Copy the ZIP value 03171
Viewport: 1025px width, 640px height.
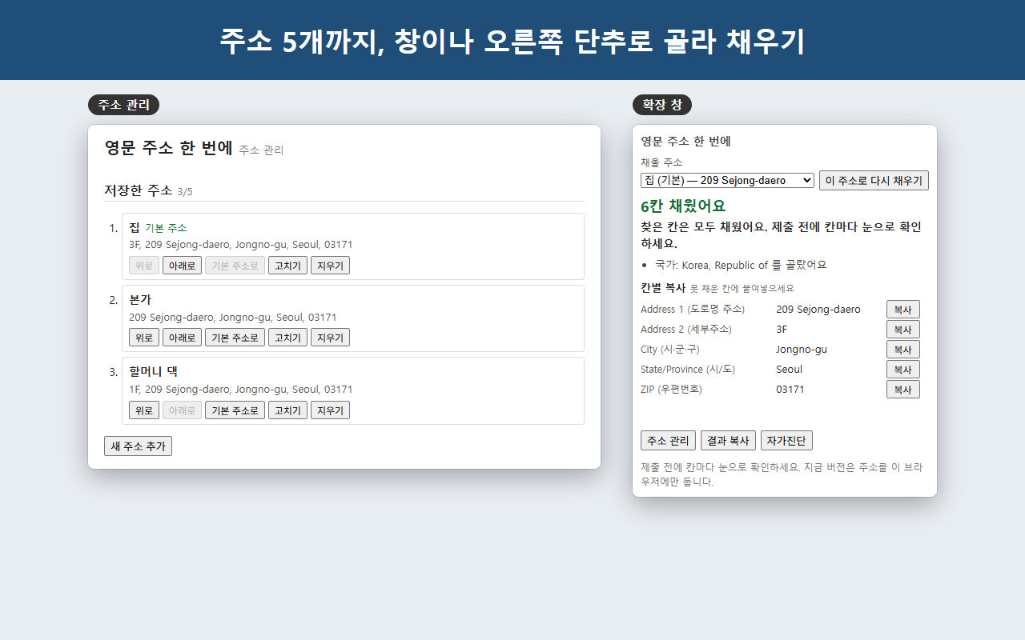click(x=902, y=390)
